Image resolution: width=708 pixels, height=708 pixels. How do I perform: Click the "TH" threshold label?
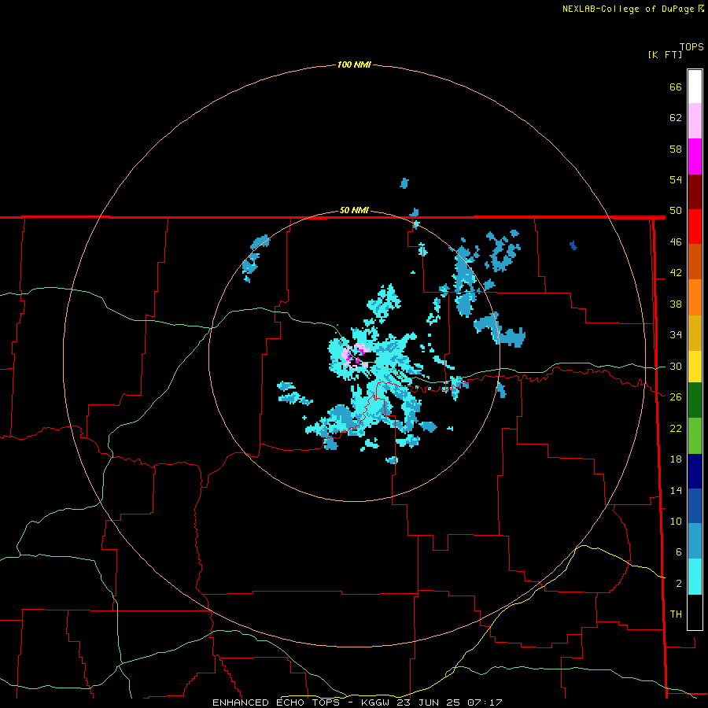676,614
